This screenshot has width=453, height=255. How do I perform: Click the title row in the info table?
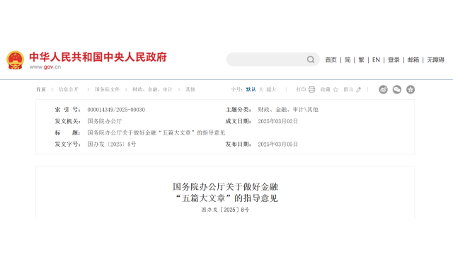tap(140, 133)
